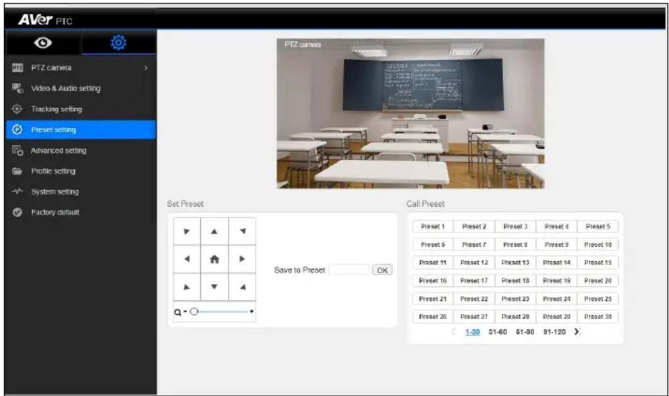The width and height of the screenshot is (669, 396).
Task: Open Tracking setting page
Action: (x=81, y=109)
